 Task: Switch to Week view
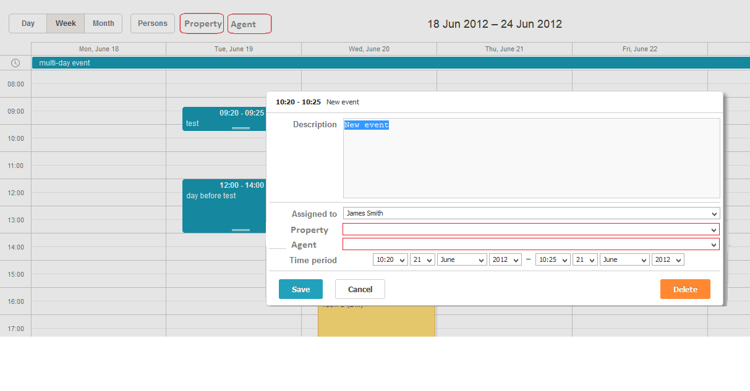[66, 23]
